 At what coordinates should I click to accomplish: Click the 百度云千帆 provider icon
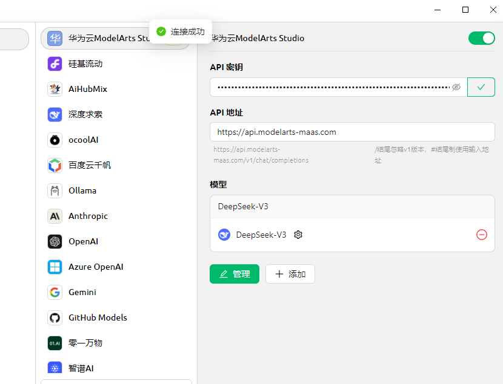coord(55,165)
